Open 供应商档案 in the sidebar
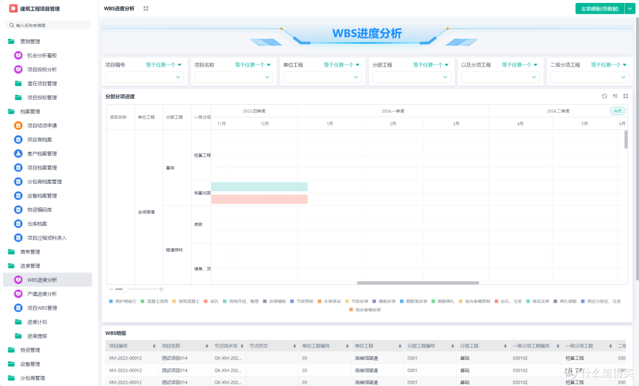The image size is (639, 386). pos(40,140)
